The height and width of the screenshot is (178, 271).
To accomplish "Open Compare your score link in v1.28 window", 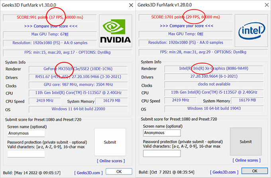I will click(x=187, y=26).
